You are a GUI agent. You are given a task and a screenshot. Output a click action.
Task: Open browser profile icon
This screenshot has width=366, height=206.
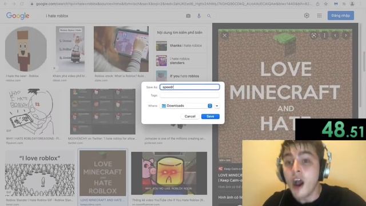(352, 4)
